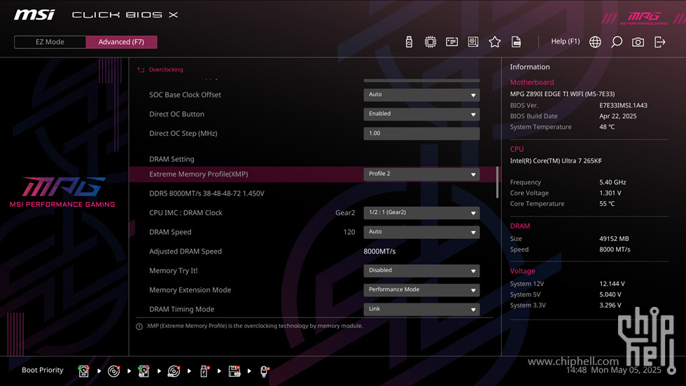Viewport: 686px width, 386px height.
Task: Open the memory profile document icon
Action: (x=516, y=42)
